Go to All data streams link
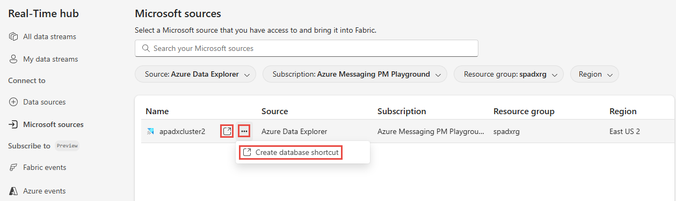This screenshot has height=201, width=676. [49, 36]
